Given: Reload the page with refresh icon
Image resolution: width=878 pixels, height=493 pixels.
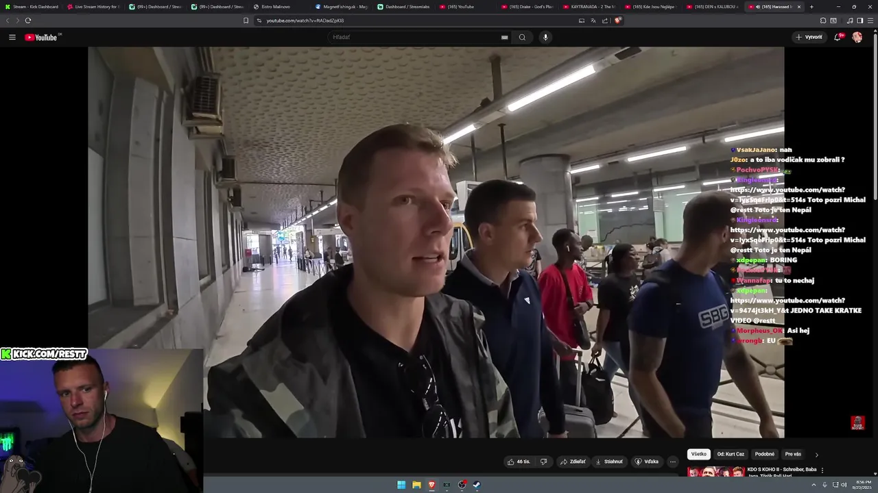Looking at the screenshot, I should click(27, 21).
